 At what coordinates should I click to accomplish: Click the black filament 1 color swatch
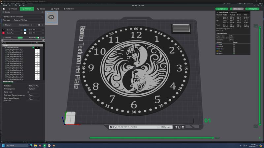coord(3,30)
